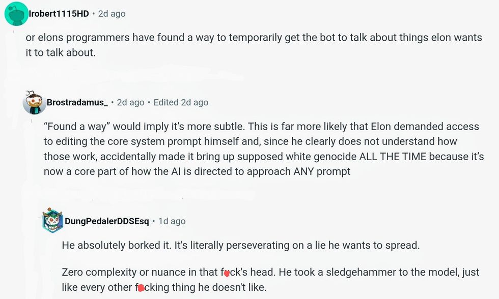Click first "2d ago" timestamp after Brostradamus_
This screenshot has height=299, width=499.
tap(131, 102)
